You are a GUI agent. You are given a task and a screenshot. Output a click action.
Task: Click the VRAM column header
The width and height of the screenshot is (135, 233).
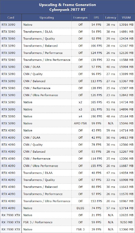[x=126, y=17]
